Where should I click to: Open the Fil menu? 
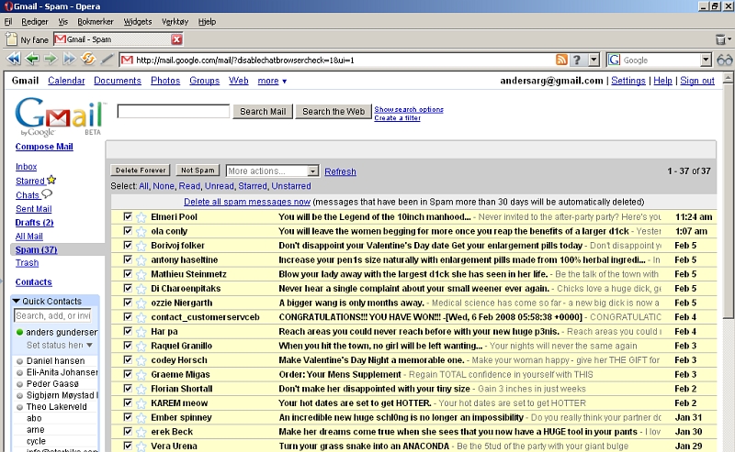(x=8, y=21)
